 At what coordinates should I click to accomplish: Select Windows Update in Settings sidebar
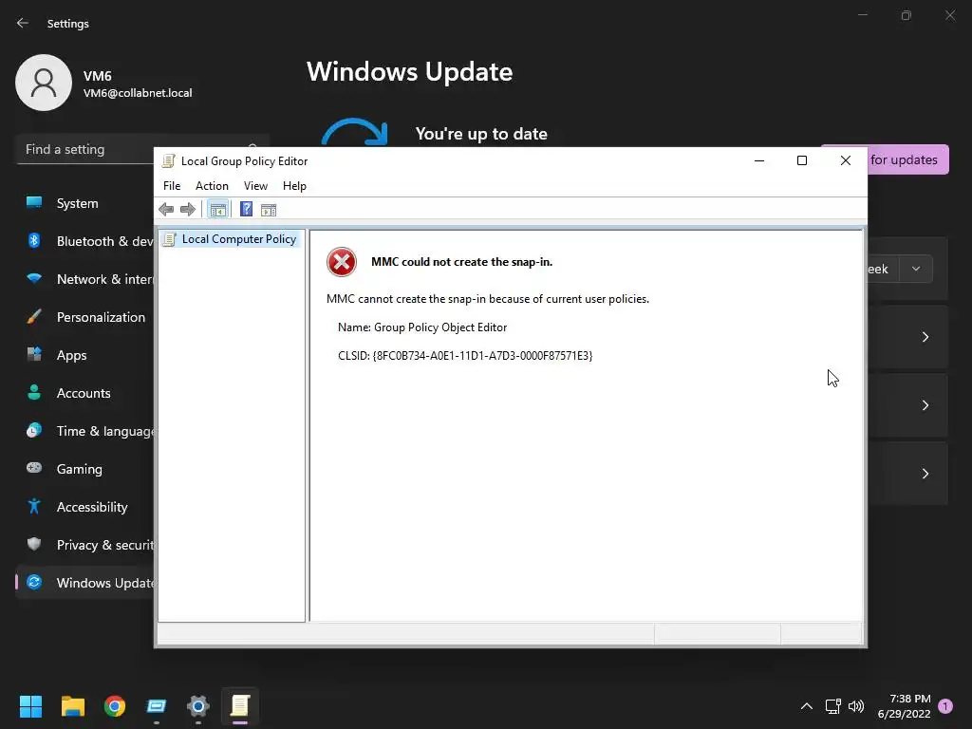(84, 583)
